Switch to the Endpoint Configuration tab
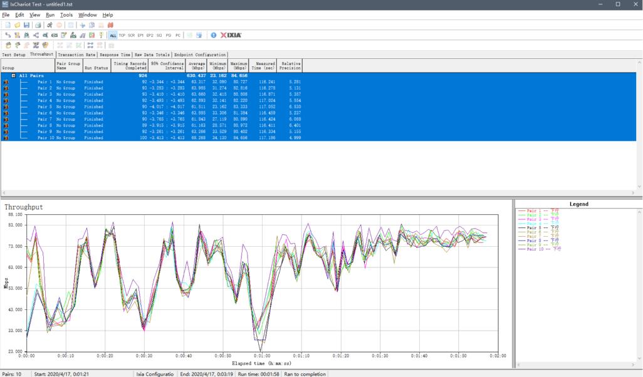Viewport: 643px width, 377px height. [x=200, y=54]
